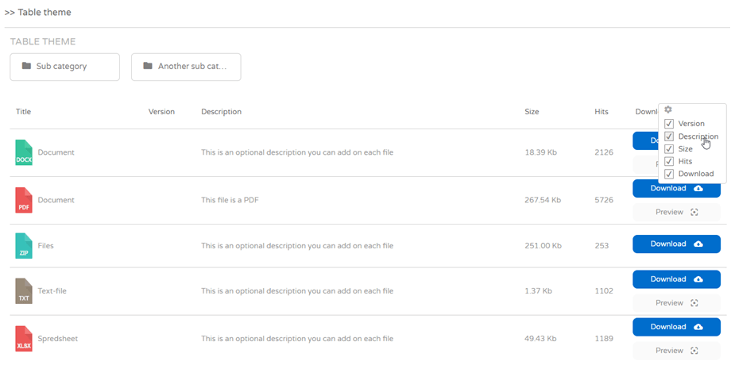
Task: Preview the Text-file document
Action: point(676,303)
